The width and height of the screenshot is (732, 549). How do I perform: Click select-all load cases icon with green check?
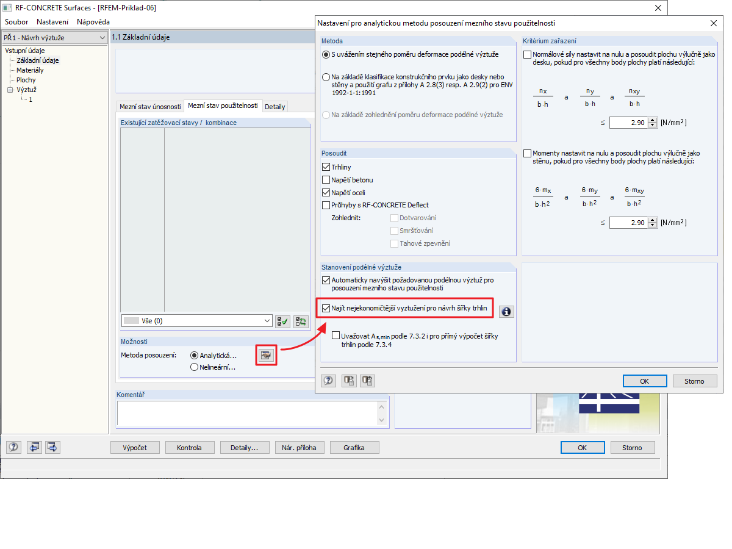pyautogui.click(x=282, y=321)
